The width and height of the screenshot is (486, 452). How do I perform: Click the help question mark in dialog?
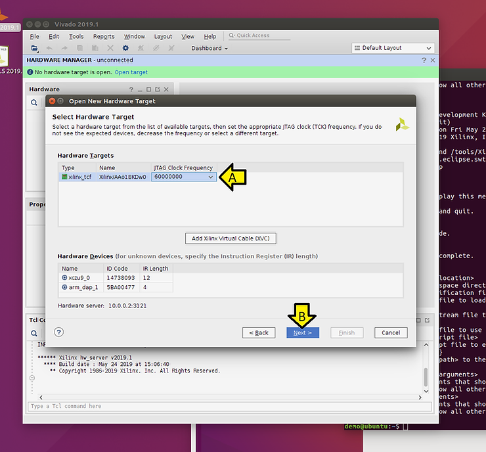59,332
